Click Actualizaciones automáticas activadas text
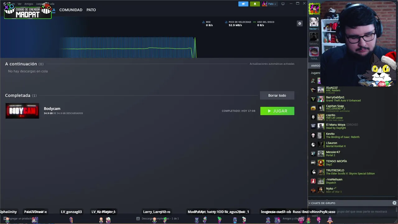Viewport: 398px width, 224px height. (x=272, y=64)
